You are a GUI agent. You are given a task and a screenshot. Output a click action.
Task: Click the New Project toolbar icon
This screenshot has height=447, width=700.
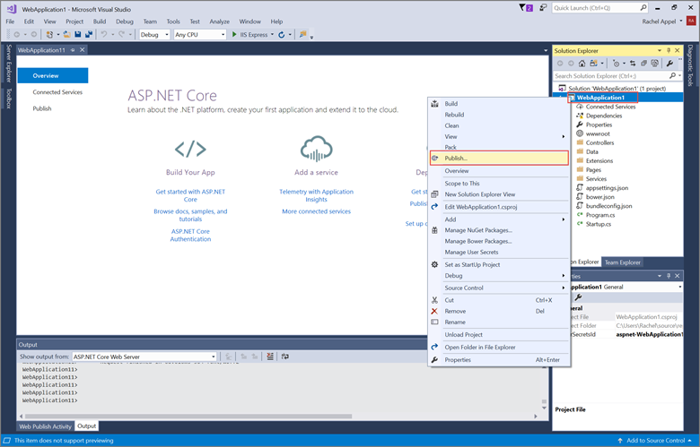click(49, 34)
